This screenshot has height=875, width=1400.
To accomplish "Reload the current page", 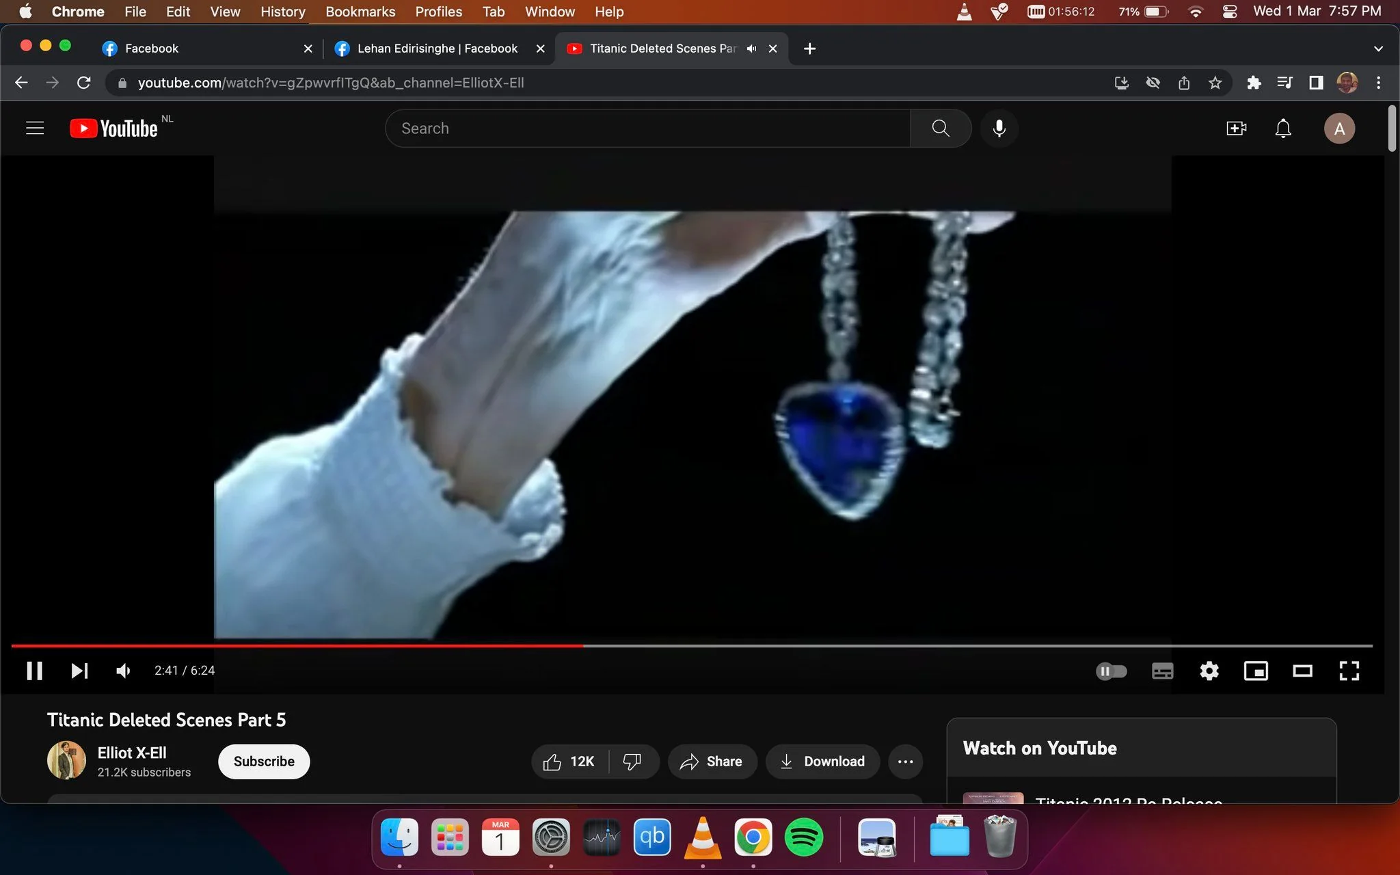I will coord(83,83).
